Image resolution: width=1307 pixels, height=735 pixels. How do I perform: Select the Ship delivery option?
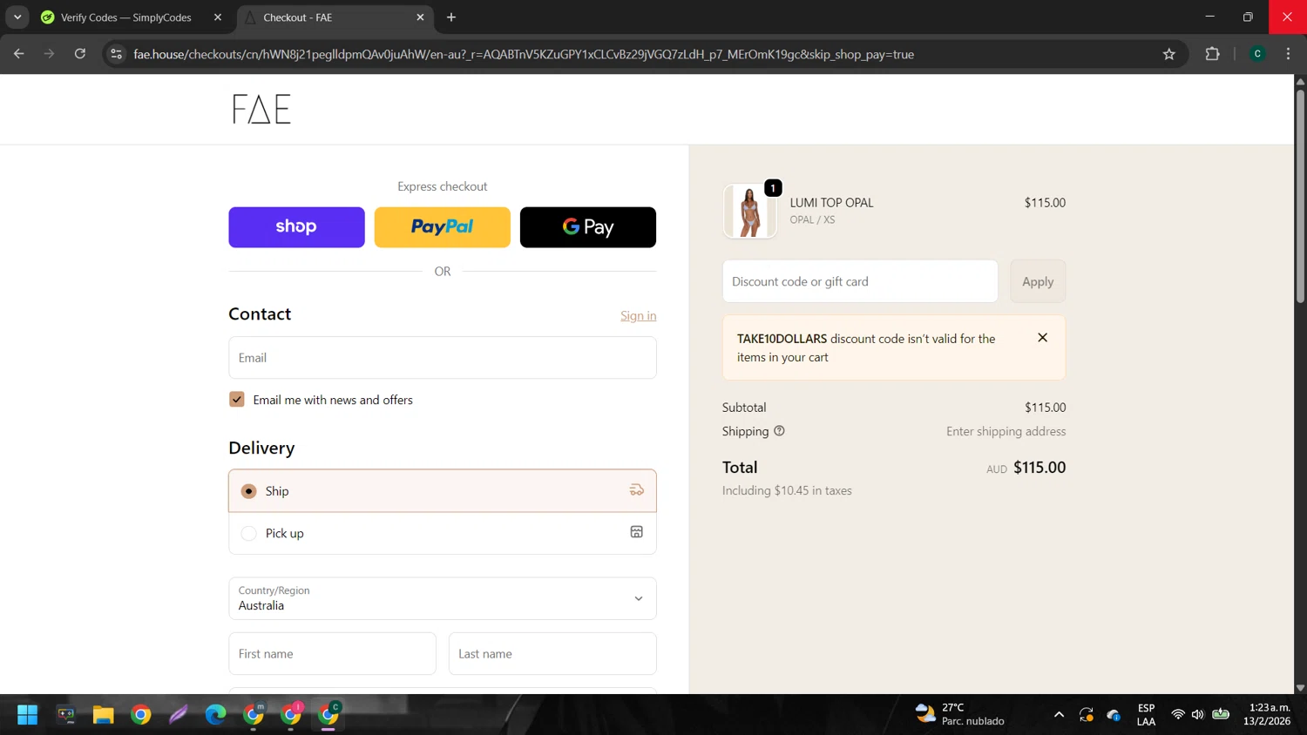(442, 491)
